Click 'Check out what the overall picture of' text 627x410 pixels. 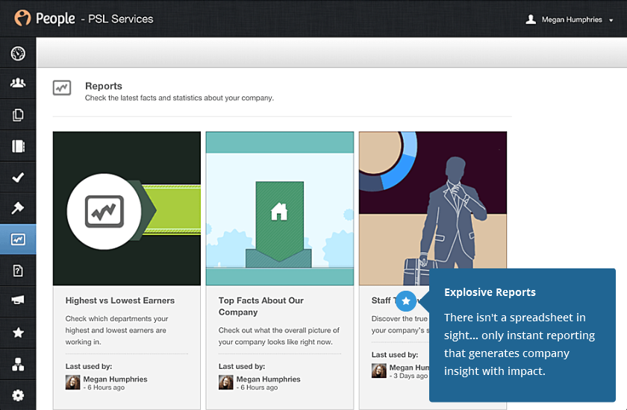(278, 330)
